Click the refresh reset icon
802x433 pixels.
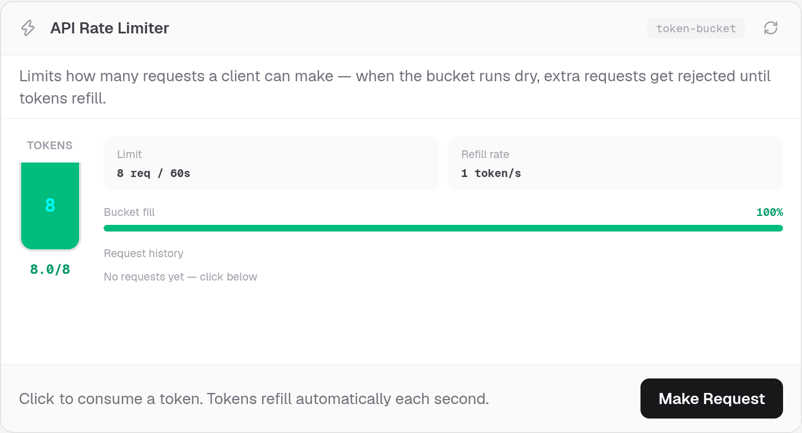(x=771, y=28)
